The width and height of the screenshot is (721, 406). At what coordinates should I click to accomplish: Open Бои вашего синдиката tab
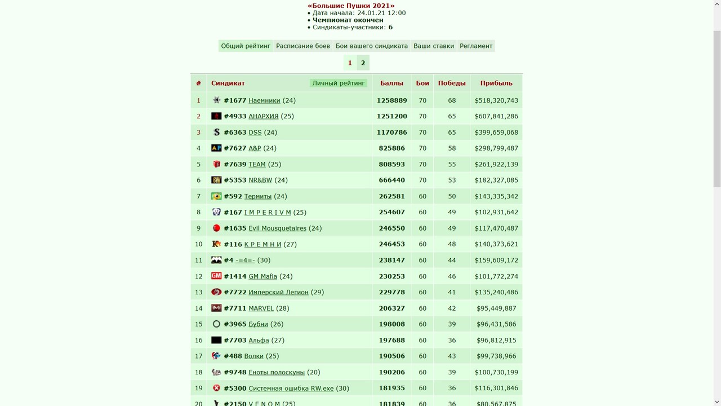[372, 46]
